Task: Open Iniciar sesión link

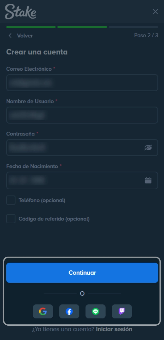Action: [x=114, y=329]
